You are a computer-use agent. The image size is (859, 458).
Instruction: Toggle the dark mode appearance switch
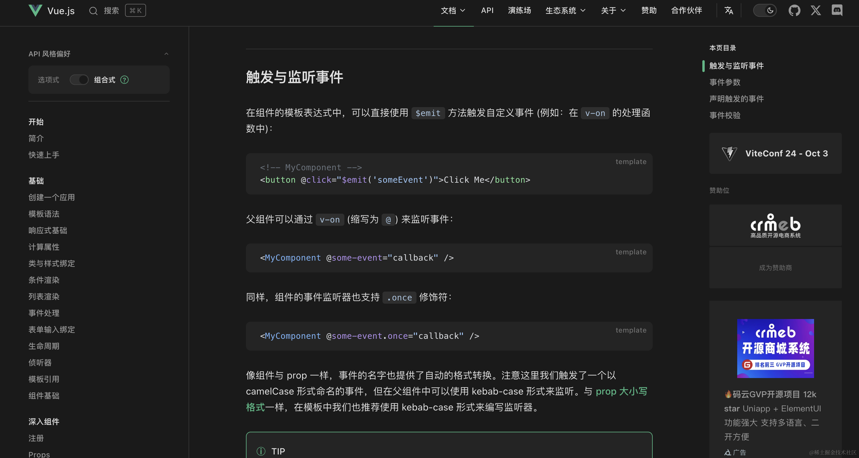click(x=765, y=11)
